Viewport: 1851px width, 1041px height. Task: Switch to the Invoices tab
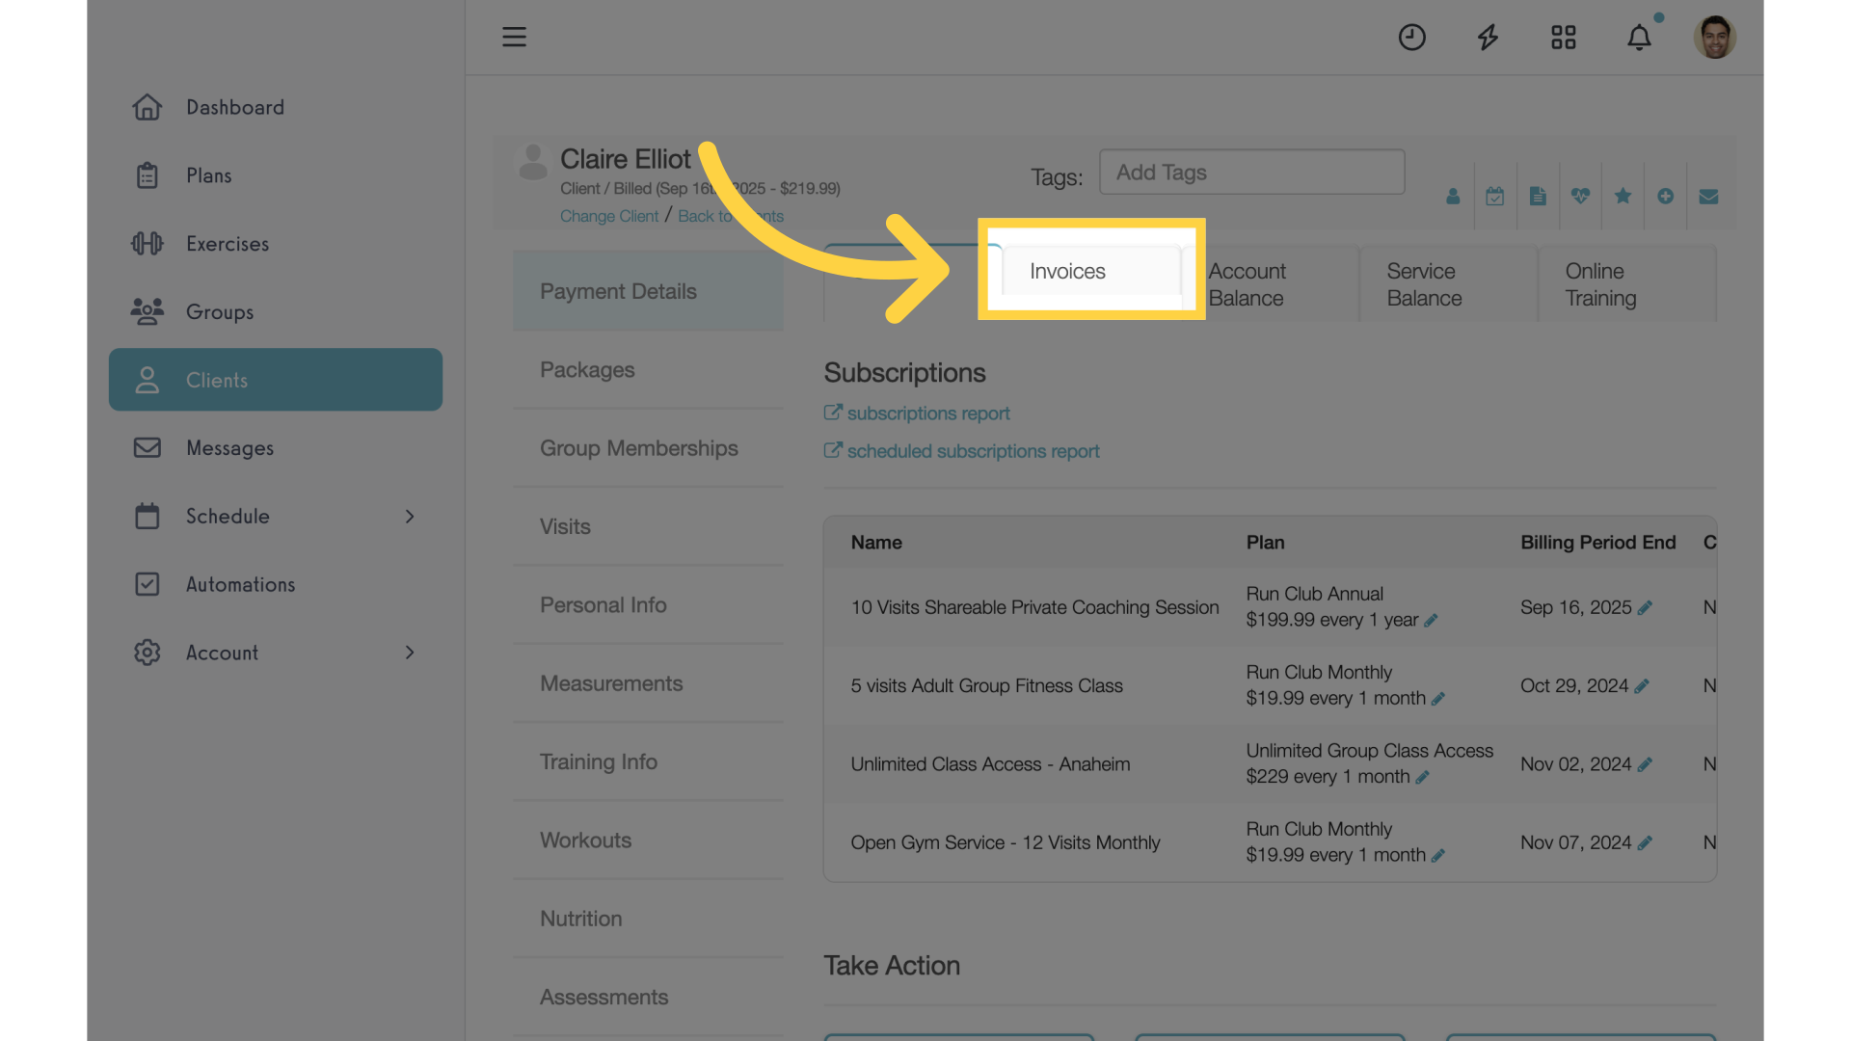coord(1066,271)
